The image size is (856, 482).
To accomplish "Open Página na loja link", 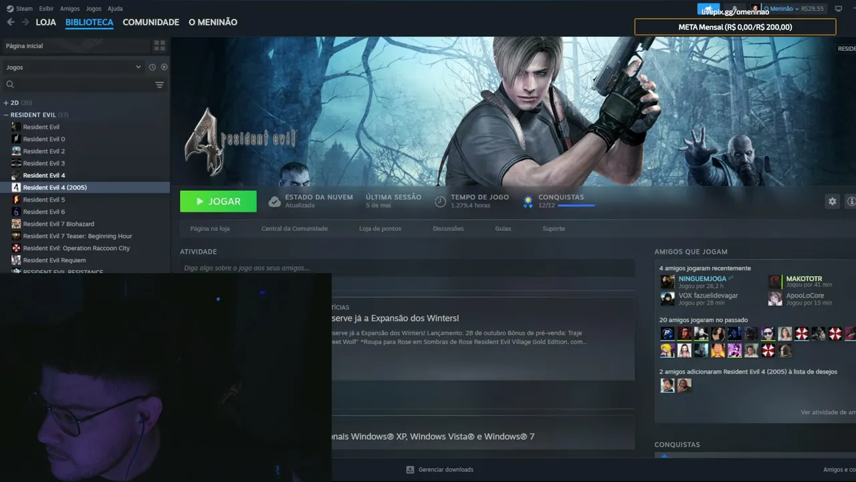I will pos(210,228).
